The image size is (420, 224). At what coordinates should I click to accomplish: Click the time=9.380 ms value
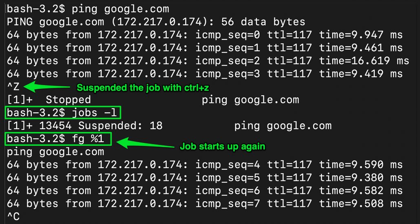click(x=361, y=178)
